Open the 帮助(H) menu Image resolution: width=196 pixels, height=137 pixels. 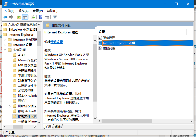click(x=52, y=11)
